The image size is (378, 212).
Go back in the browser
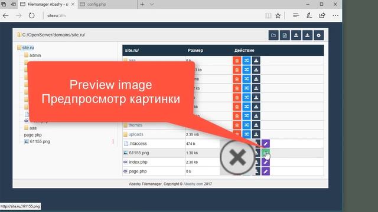5,16
